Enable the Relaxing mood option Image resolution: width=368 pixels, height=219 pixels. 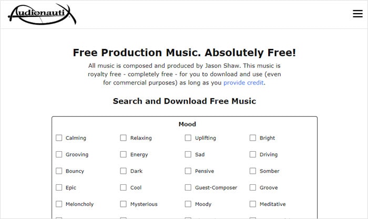click(124, 138)
